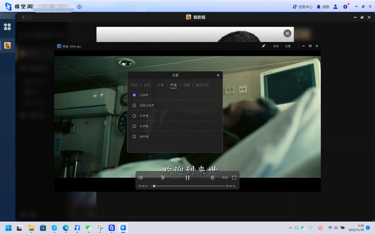This screenshot has width=375, height=234.
Task: Switch to the 字幕 tab
Action: point(160,85)
